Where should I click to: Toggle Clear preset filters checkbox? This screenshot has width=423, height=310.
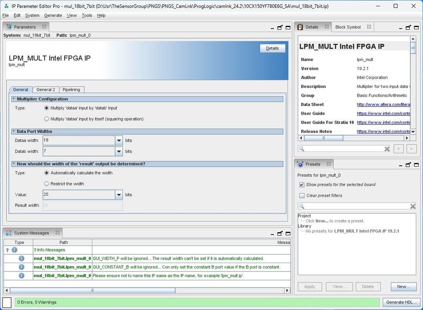pos(302,196)
